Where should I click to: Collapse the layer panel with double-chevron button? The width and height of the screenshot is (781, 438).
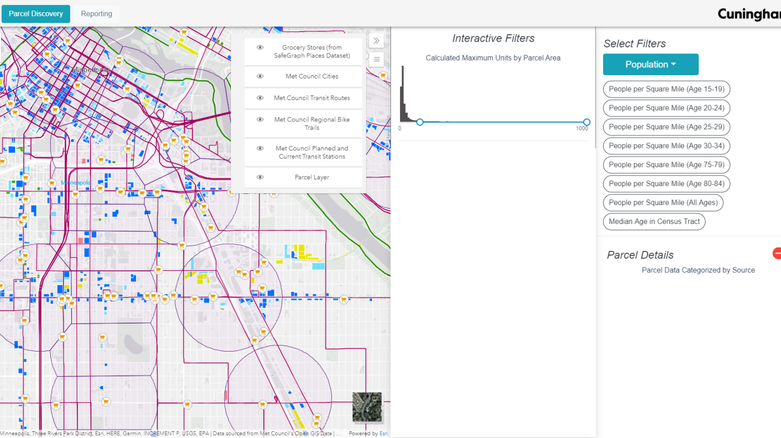tap(377, 41)
